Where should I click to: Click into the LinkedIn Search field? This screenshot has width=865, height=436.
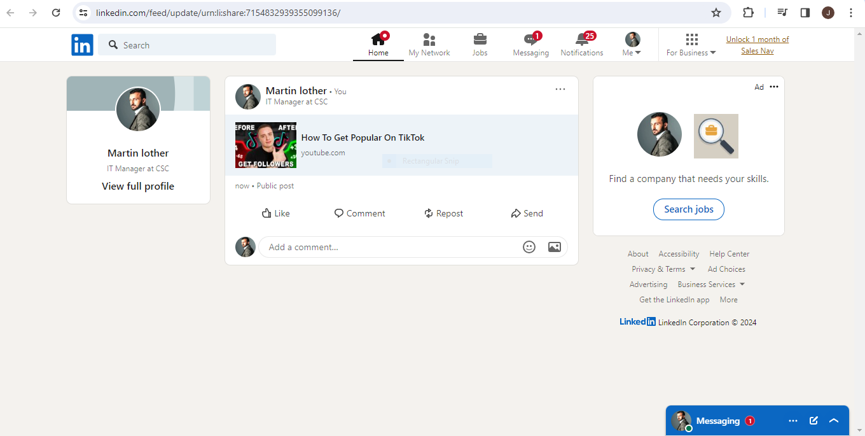187,45
